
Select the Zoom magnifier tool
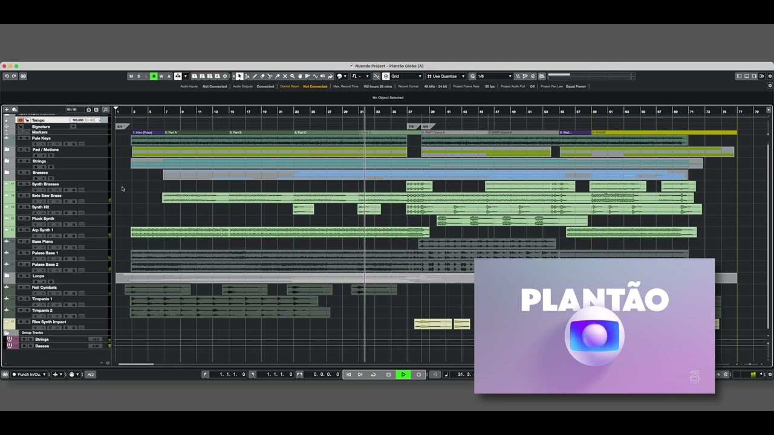[293, 76]
